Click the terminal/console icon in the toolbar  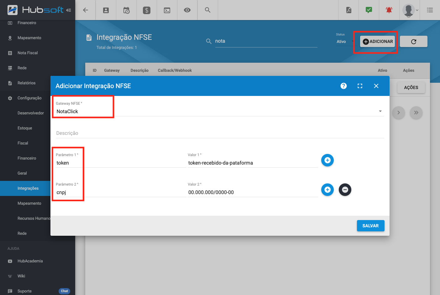[167, 10]
